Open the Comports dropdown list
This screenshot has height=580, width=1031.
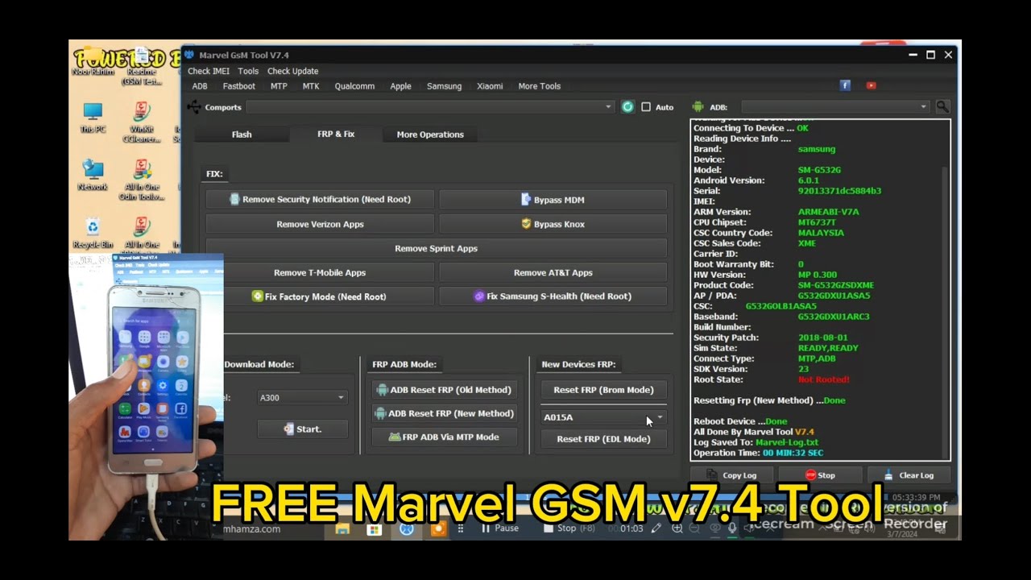[x=608, y=106]
